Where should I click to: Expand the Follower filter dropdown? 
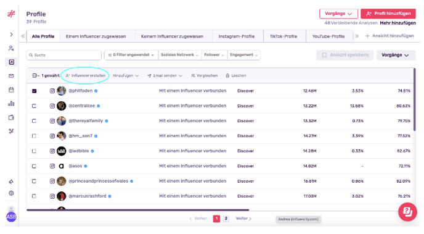(x=214, y=55)
